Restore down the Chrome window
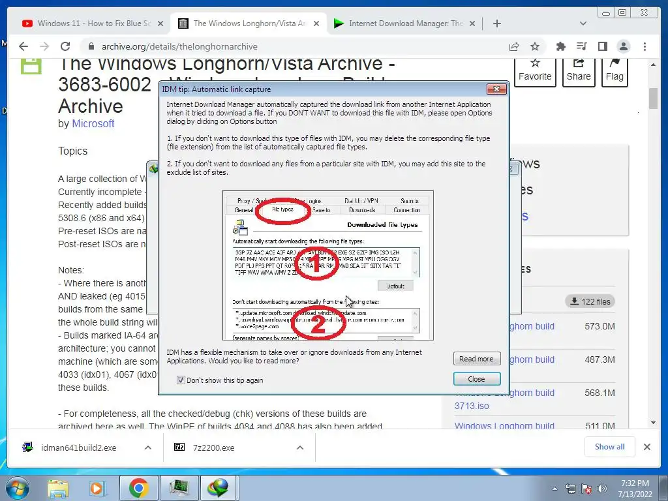The height and width of the screenshot is (501, 668). 622,12
